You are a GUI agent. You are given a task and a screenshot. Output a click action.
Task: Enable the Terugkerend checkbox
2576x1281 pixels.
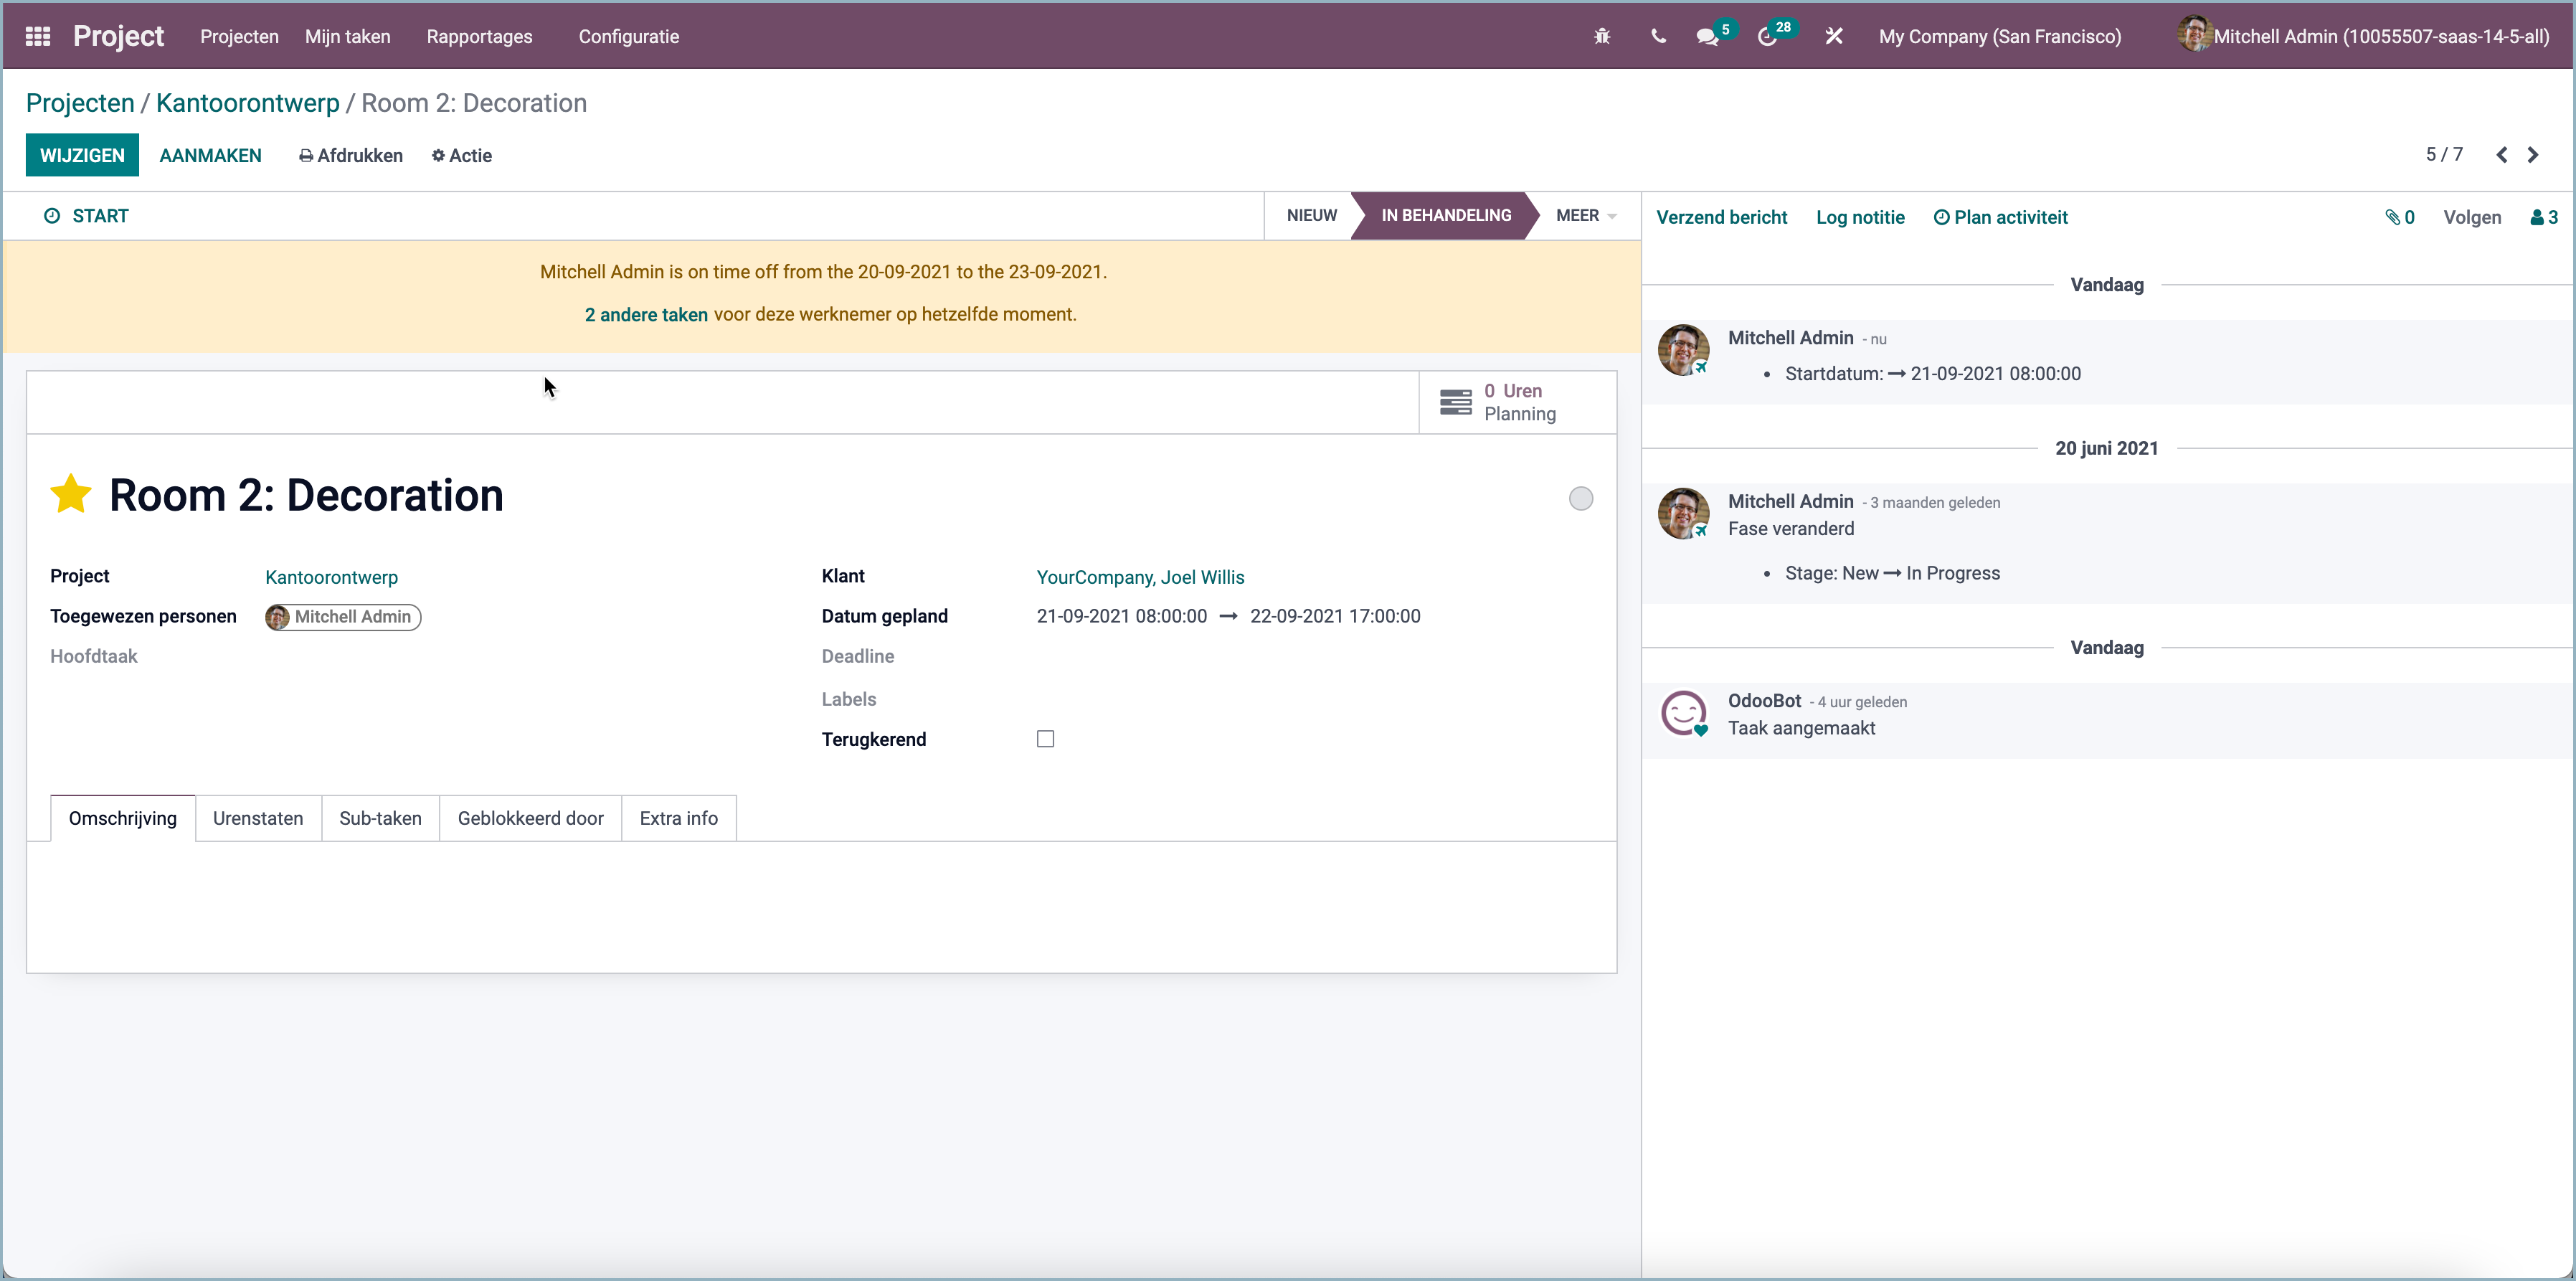point(1045,739)
